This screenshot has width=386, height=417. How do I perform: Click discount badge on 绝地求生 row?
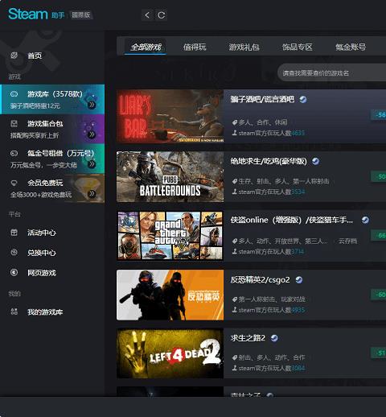pos(379,176)
